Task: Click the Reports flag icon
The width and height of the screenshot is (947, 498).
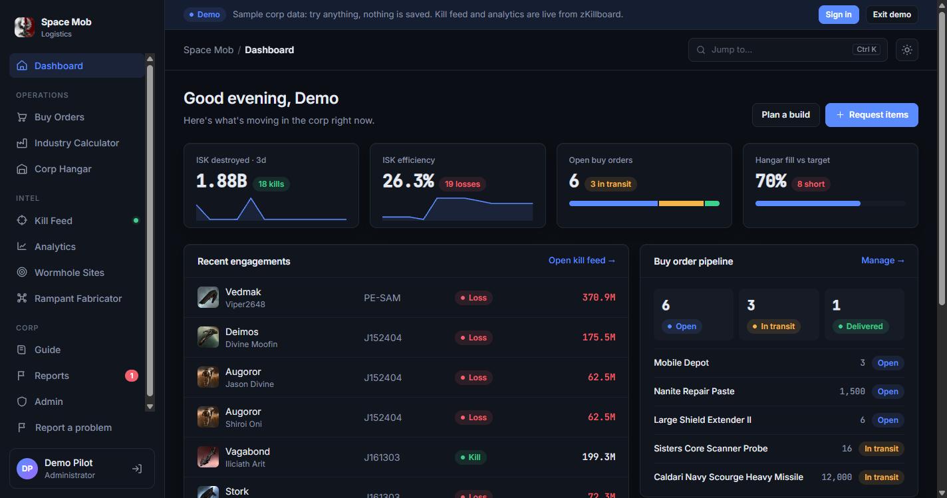Action: (x=22, y=376)
